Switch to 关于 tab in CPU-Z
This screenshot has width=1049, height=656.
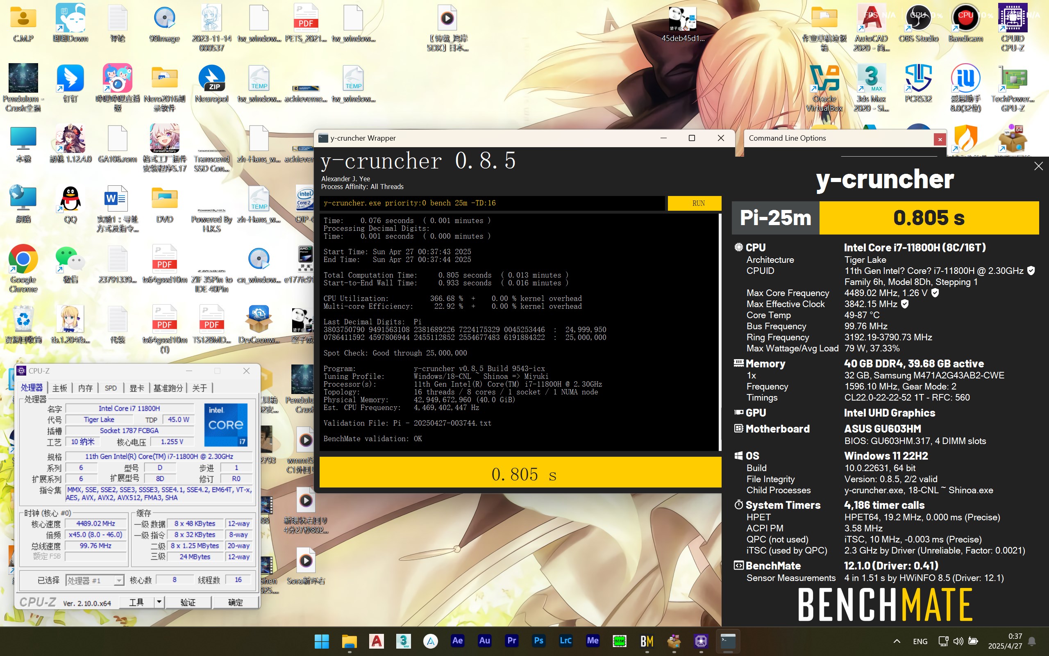pyautogui.click(x=200, y=388)
